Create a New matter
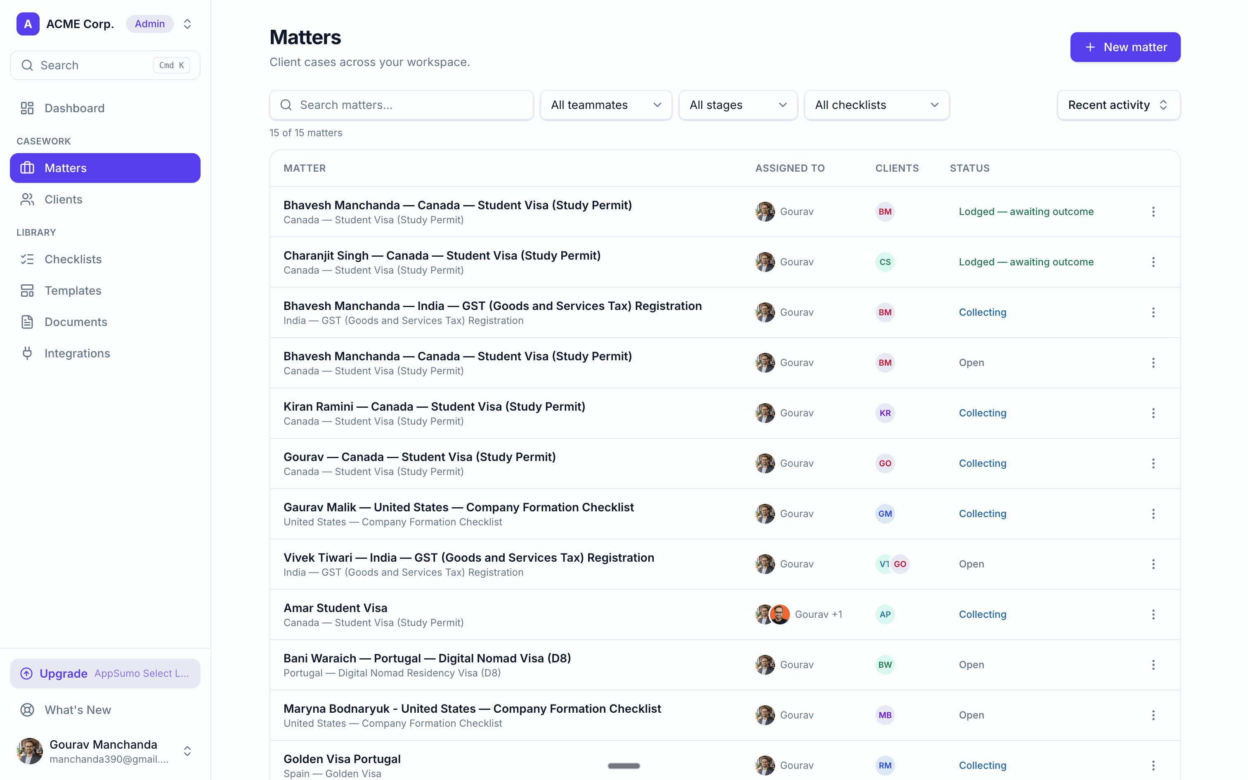This screenshot has height=780, width=1248. (x=1125, y=47)
